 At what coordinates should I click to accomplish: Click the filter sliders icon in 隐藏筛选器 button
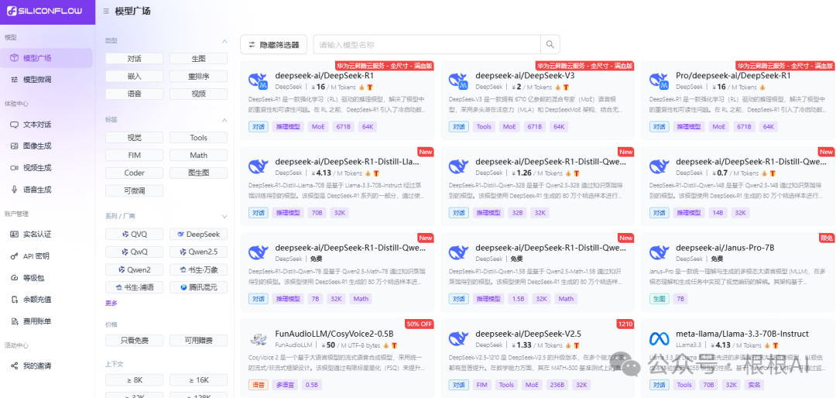[x=252, y=45]
